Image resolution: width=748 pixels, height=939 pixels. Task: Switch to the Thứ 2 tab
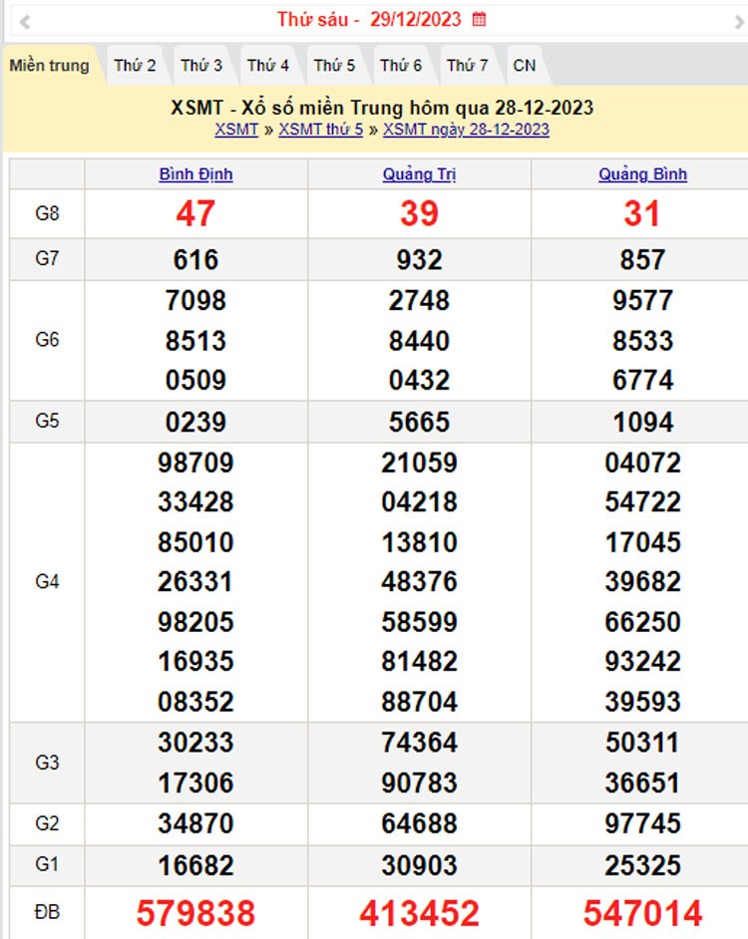tap(135, 66)
